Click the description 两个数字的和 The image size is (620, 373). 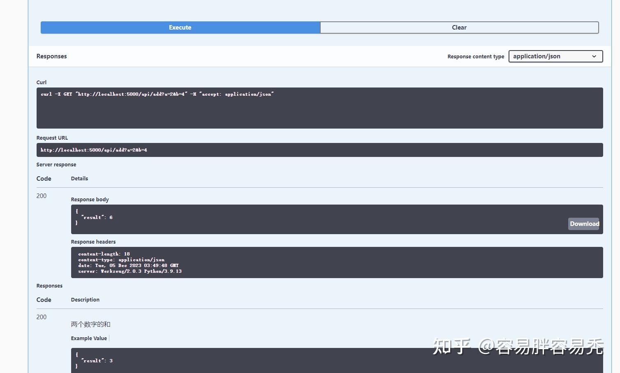[91, 324]
